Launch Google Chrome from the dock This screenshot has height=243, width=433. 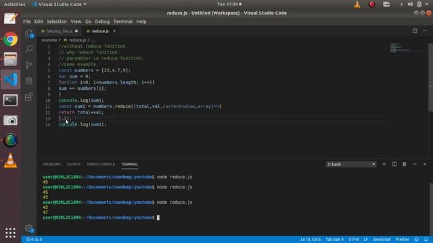(11, 39)
